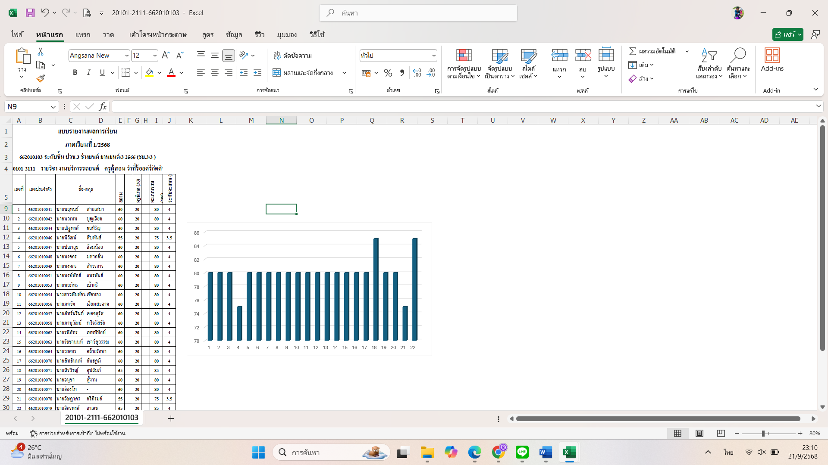This screenshot has width=828, height=465.
Task: Click the Increase Decimal icon
Action: pyautogui.click(x=417, y=73)
